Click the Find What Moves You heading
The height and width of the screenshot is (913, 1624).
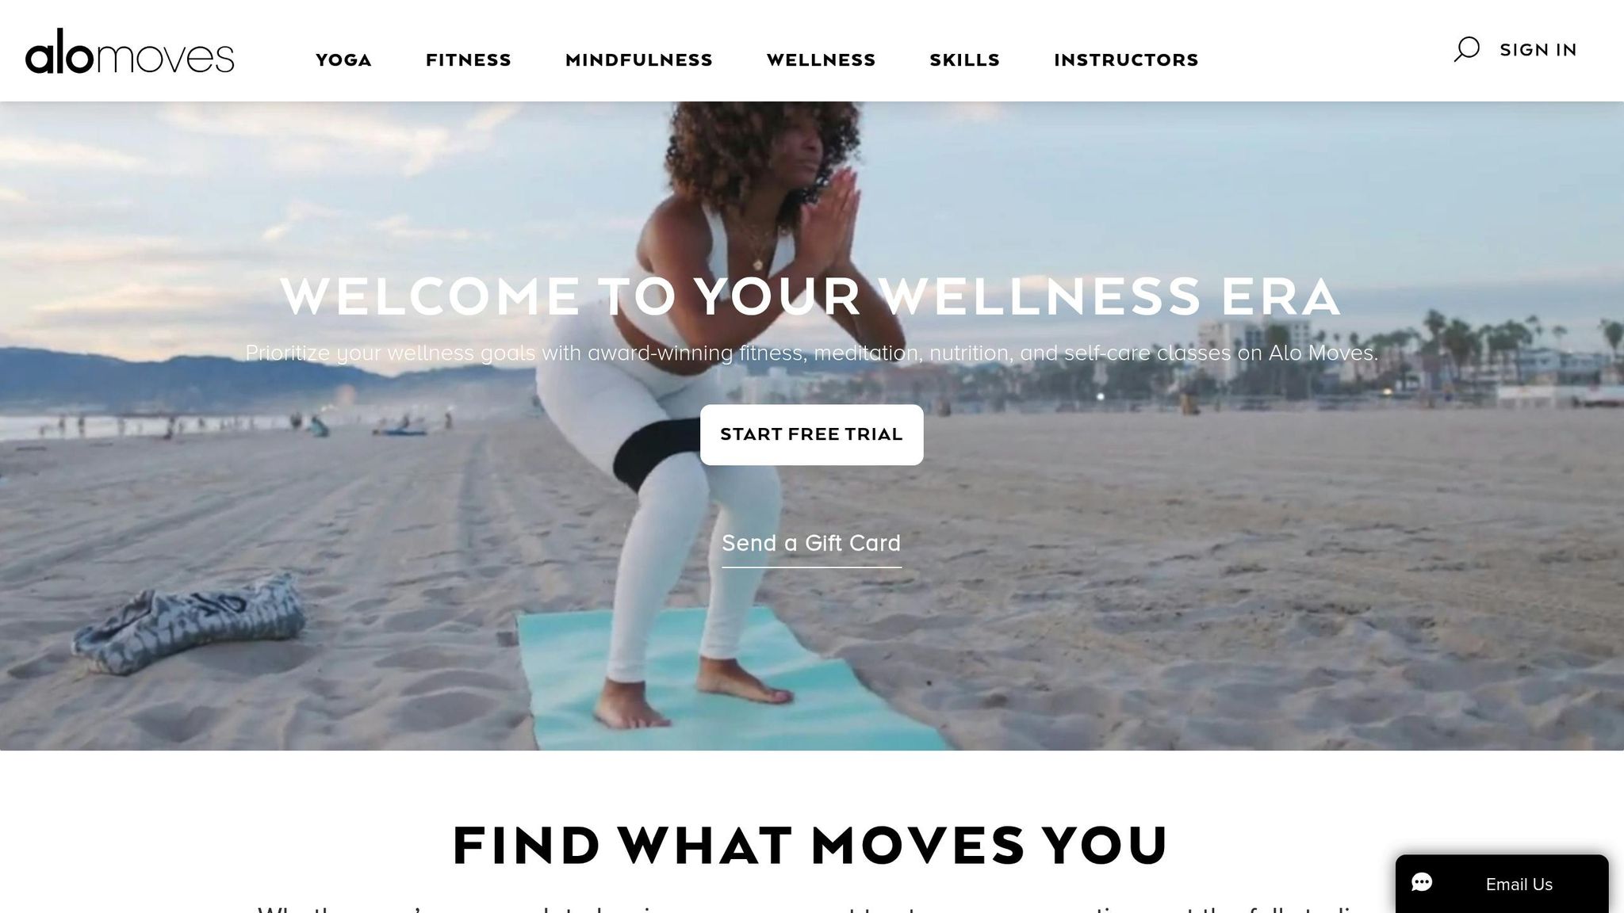tap(810, 845)
